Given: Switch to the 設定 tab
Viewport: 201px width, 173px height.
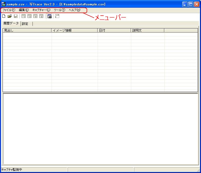Looking at the screenshot, I should point(27,24).
